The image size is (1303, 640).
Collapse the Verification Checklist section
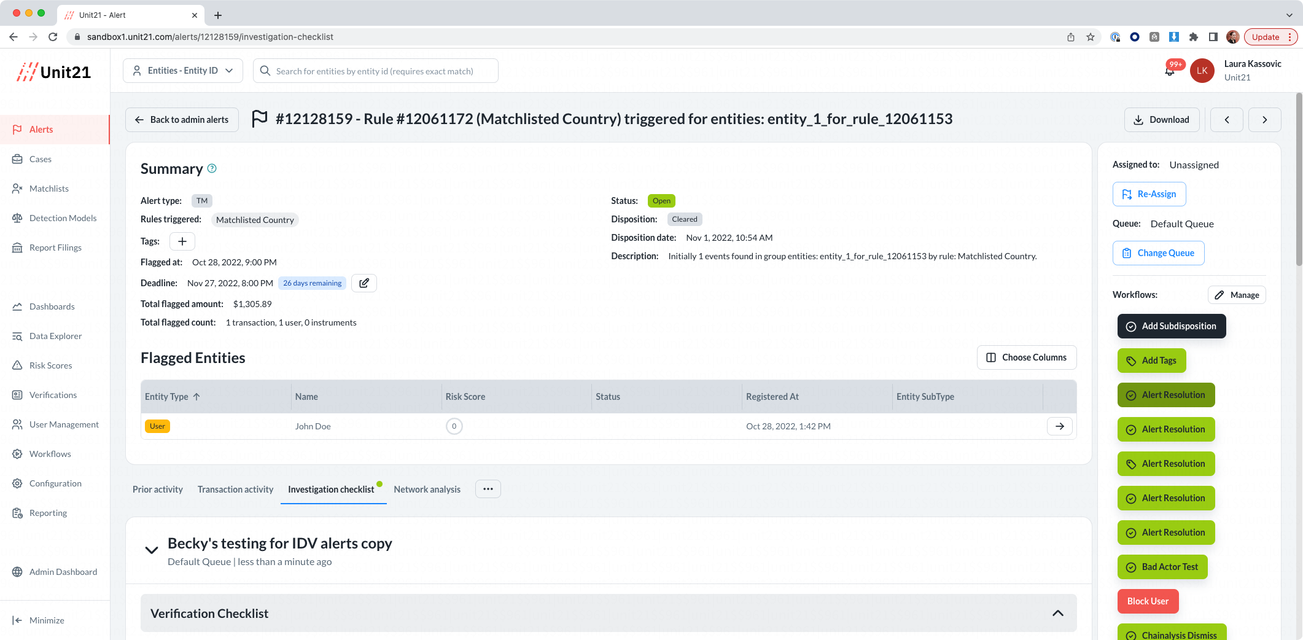tap(1058, 613)
